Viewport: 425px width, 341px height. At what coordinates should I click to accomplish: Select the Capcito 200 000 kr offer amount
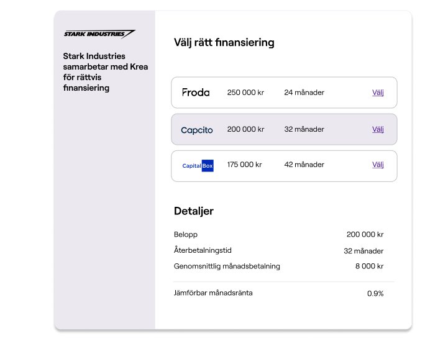coord(245,129)
